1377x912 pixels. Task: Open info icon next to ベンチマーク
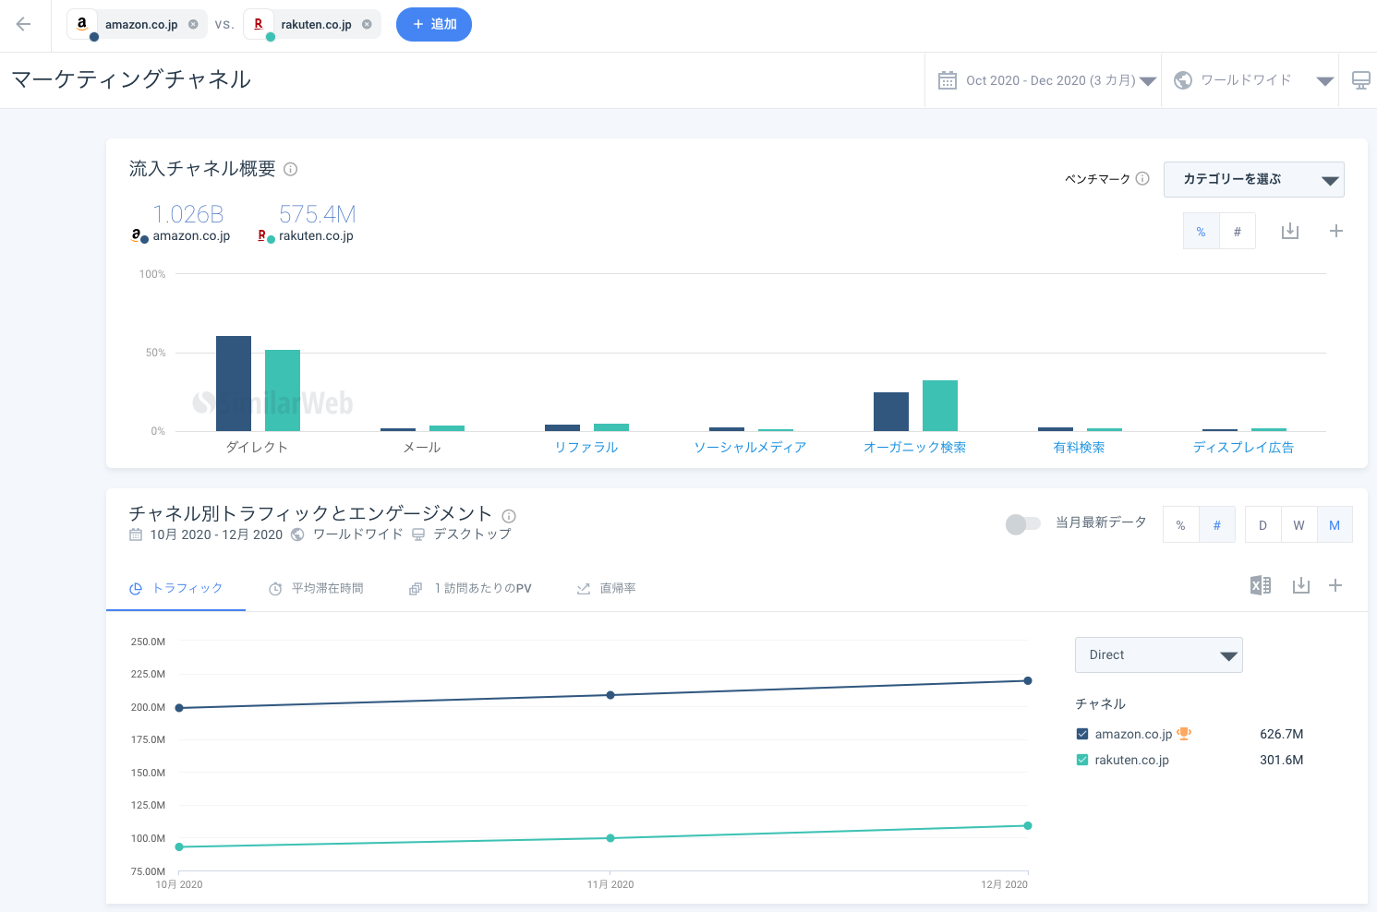[1142, 178]
